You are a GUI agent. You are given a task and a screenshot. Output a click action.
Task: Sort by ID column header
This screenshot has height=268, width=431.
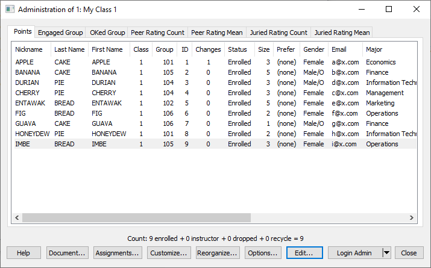[x=184, y=49]
